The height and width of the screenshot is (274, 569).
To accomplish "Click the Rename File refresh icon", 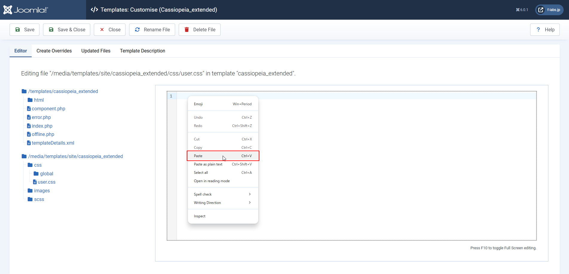I will 137,30.
